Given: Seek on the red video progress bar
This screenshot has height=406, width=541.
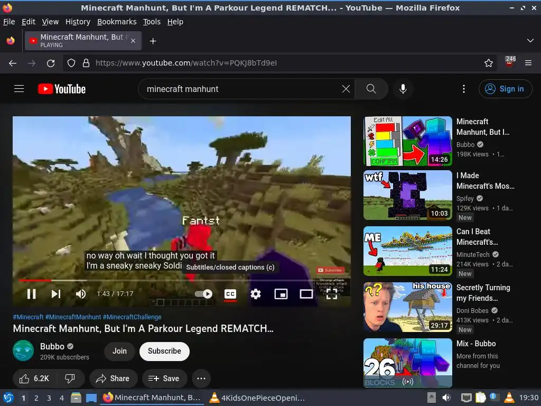Looking at the screenshot, I should click(182, 280).
